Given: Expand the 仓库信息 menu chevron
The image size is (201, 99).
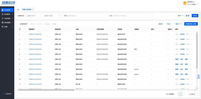Looking at the screenshot, I should (x=12, y=18).
